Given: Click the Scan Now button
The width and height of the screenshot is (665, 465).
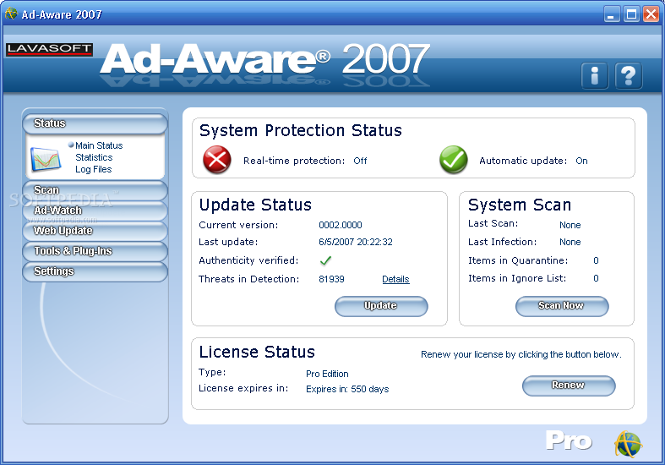Looking at the screenshot, I should pos(562,306).
